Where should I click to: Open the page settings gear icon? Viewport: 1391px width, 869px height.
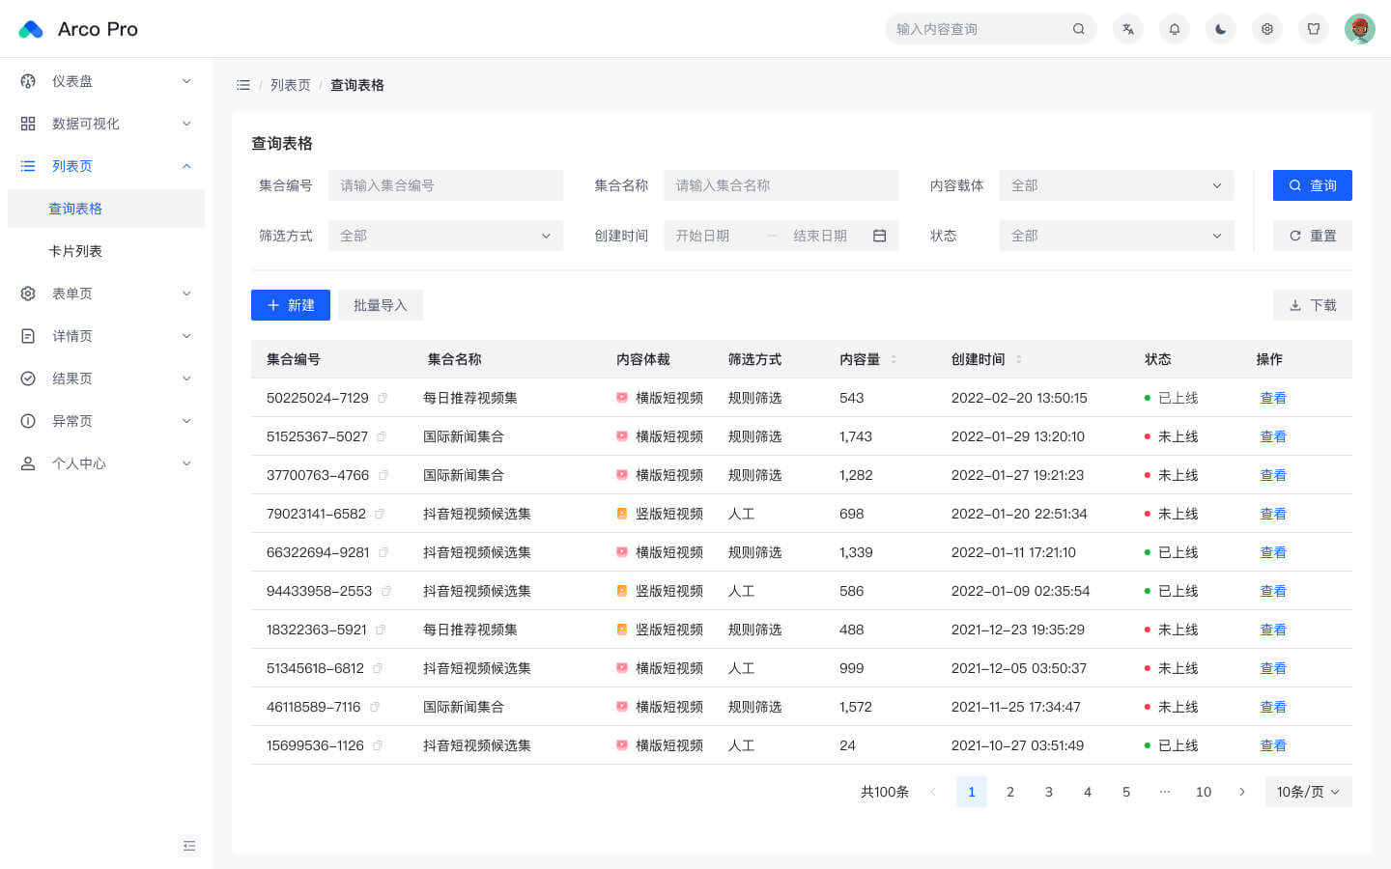tap(1267, 29)
